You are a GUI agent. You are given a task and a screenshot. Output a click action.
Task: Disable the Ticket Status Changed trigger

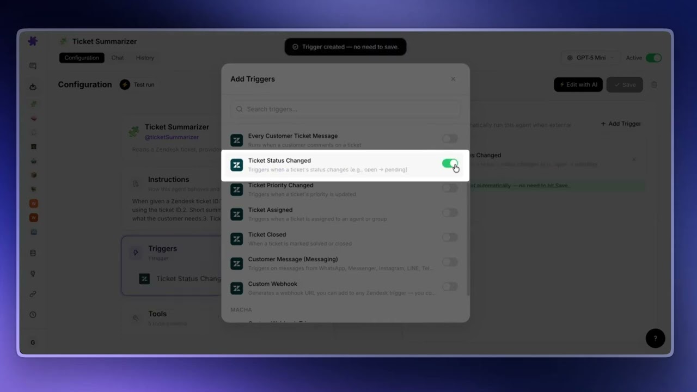(x=450, y=163)
